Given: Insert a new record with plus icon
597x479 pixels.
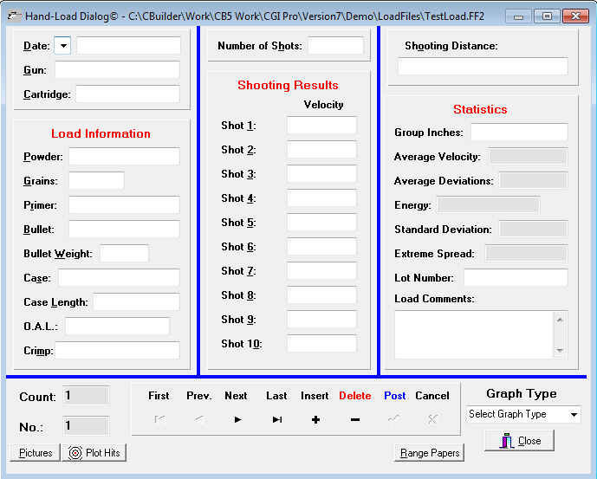Looking at the screenshot, I should pos(315,419).
